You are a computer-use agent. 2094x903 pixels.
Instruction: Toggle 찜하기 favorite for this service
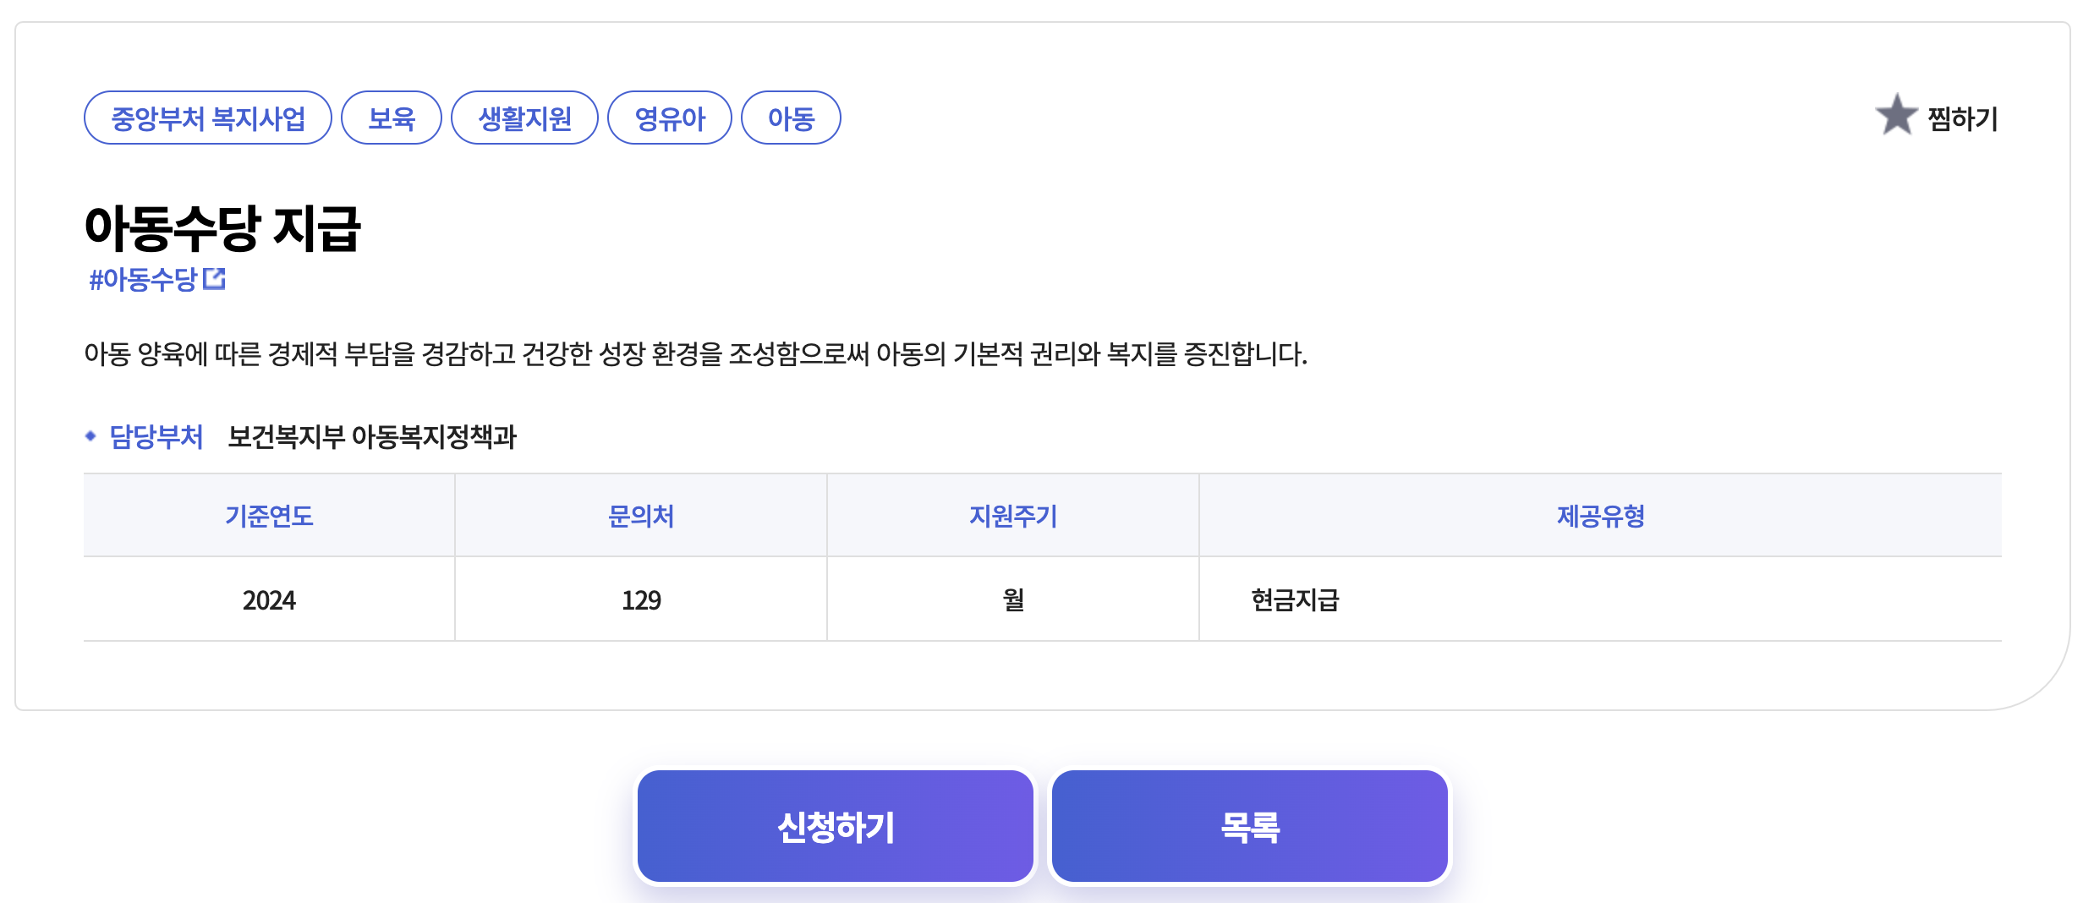[1937, 117]
